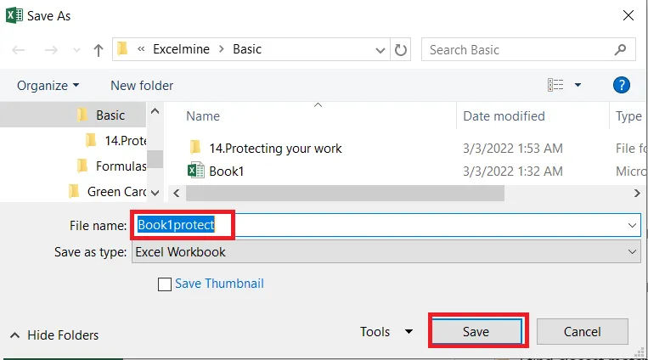Select the 14.Protecting your work folder
The width and height of the screenshot is (648, 360).
click(x=275, y=149)
